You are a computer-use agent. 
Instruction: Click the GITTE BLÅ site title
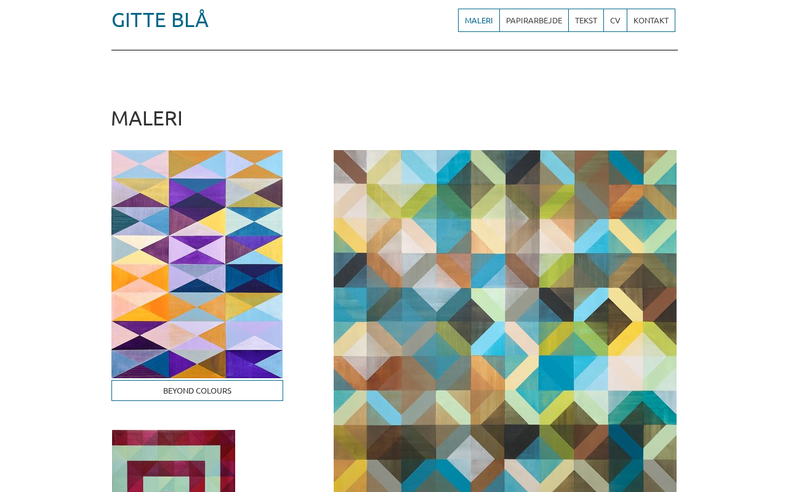160,20
